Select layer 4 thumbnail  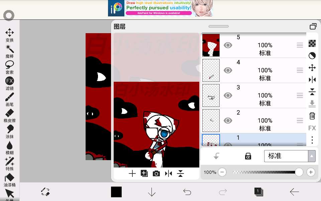[211, 70]
